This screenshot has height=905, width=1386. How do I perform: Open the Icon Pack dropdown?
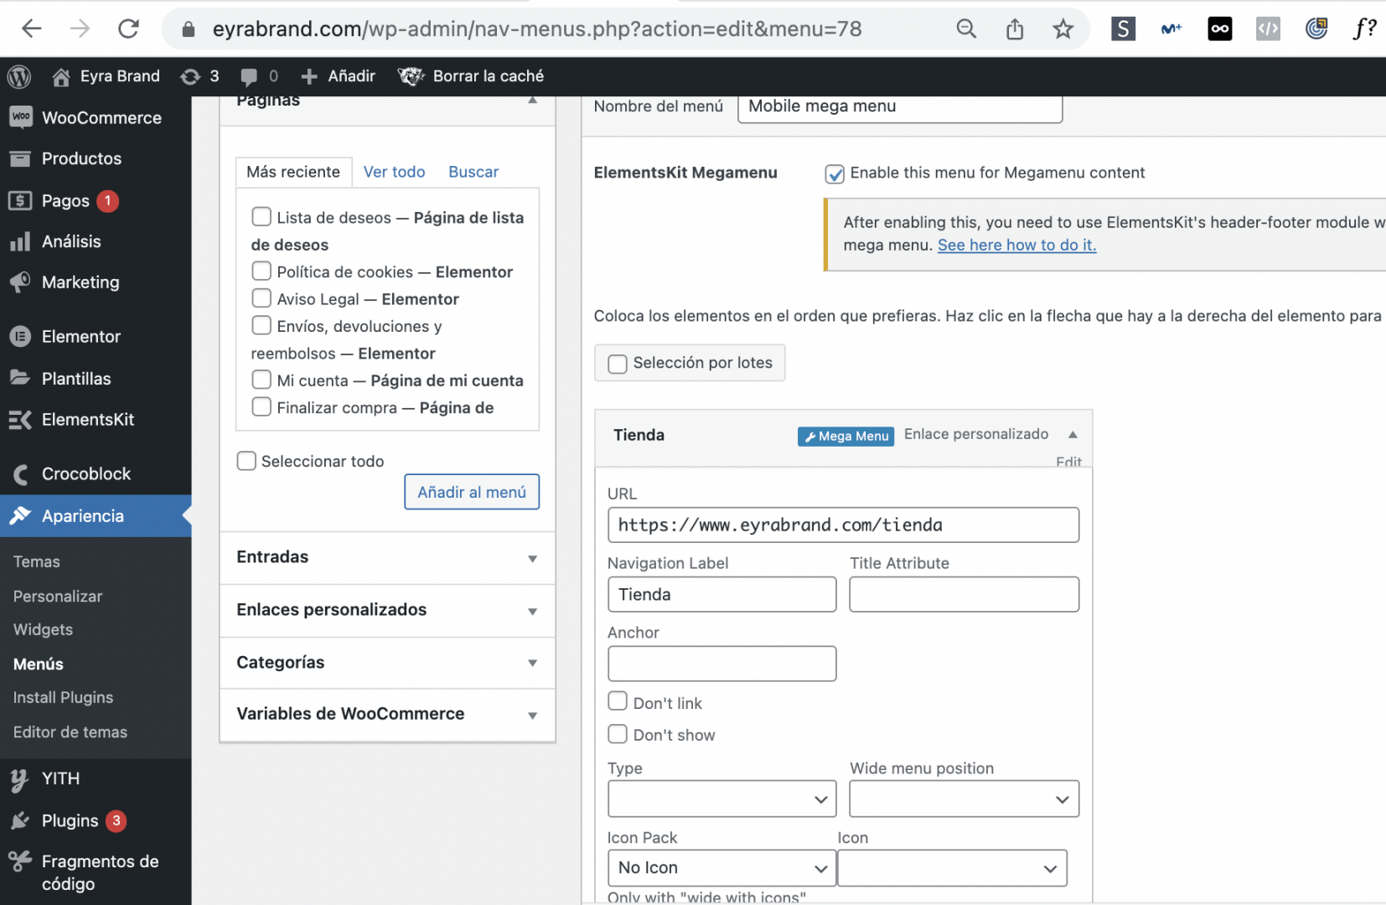[x=722, y=868]
